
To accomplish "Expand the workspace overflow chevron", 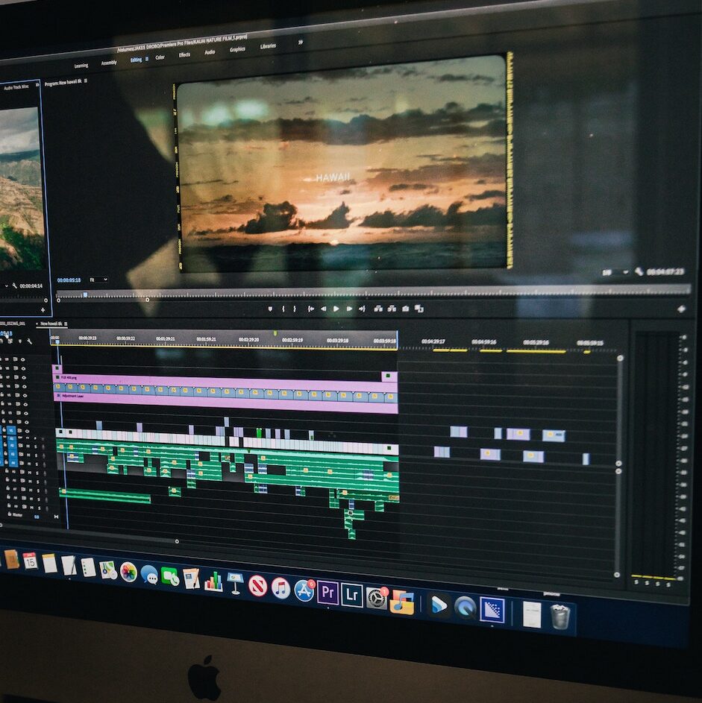I will [x=301, y=44].
